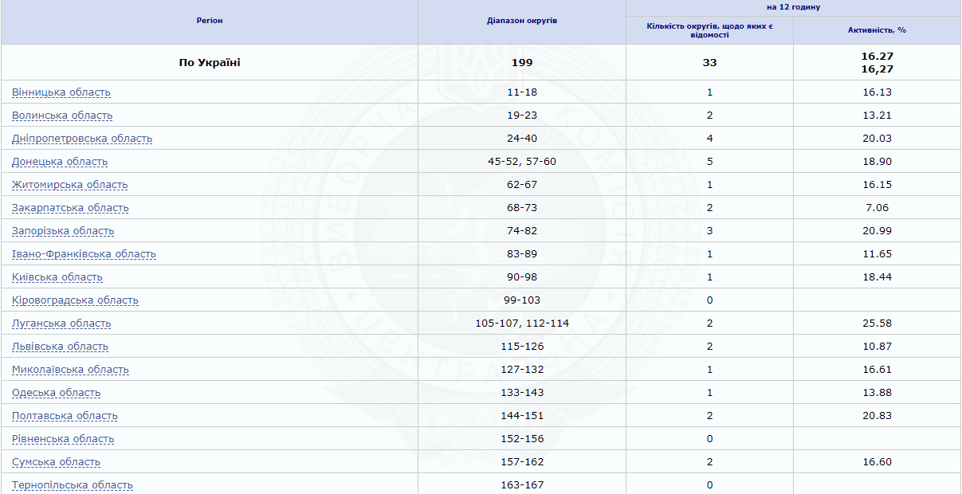Screen dimensions: 962x494
Task: Open the Львівська область link
Action: [60, 347]
